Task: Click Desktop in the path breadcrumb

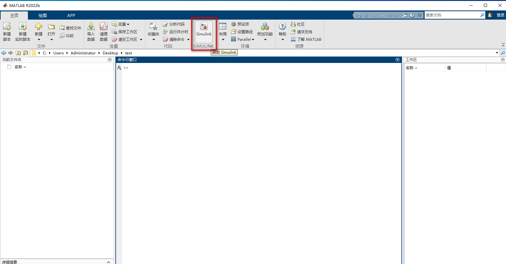Action: (x=110, y=53)
